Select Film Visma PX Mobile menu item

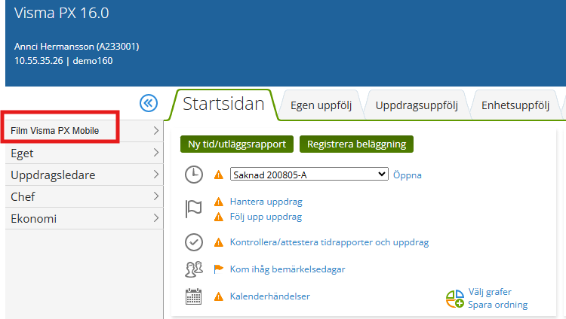55,131
